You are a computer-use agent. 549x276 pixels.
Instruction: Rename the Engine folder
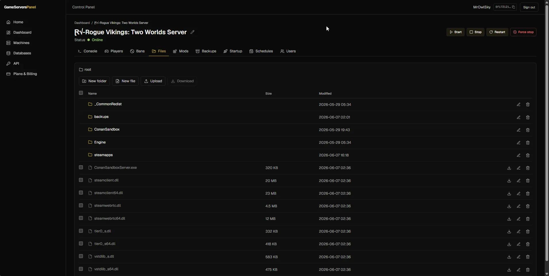click(519, 143)
